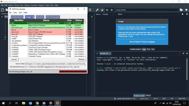Switch to the Files tab

(153, 49)
